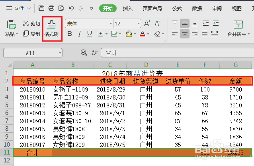Image resolution: width=254 pixels, height=166 pixels.
Task: Redo the last action
Action: coord(81,8)
